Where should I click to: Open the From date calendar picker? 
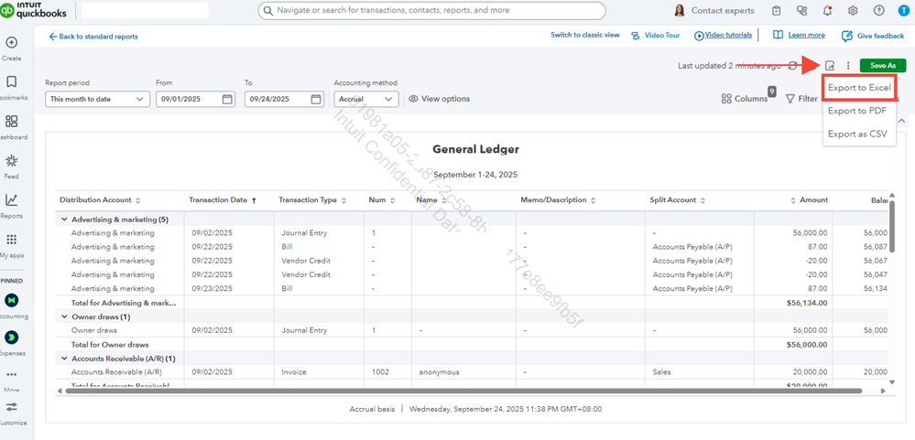[x=227, y=99]
